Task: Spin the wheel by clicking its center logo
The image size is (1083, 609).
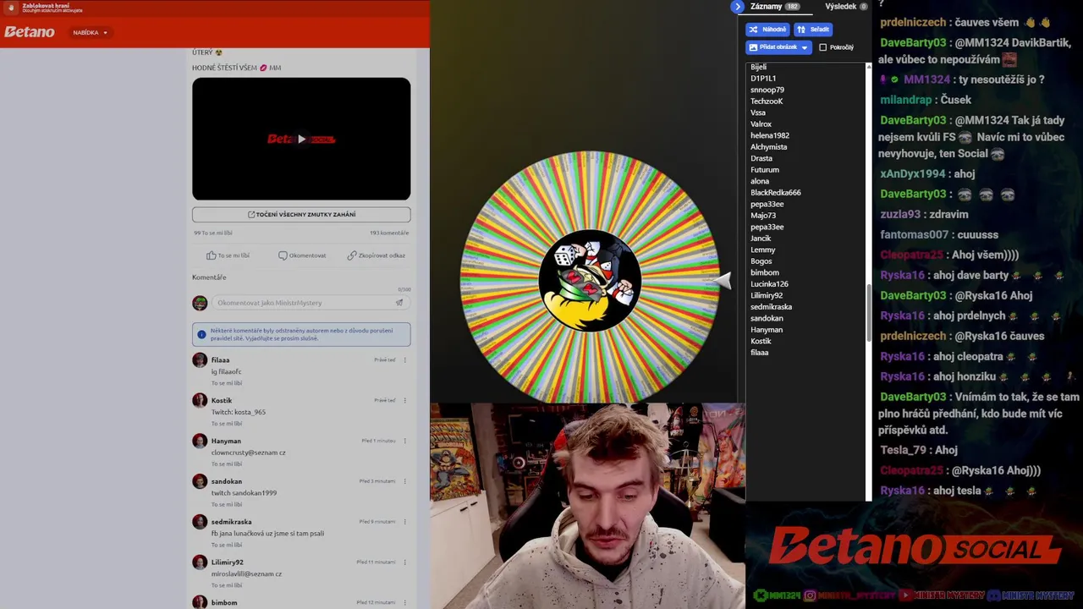Action: [590, 280]
